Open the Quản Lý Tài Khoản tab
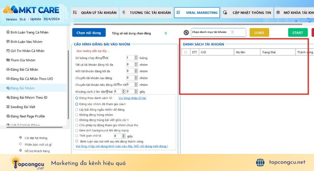The image size is (314, 171). (95, 13)
